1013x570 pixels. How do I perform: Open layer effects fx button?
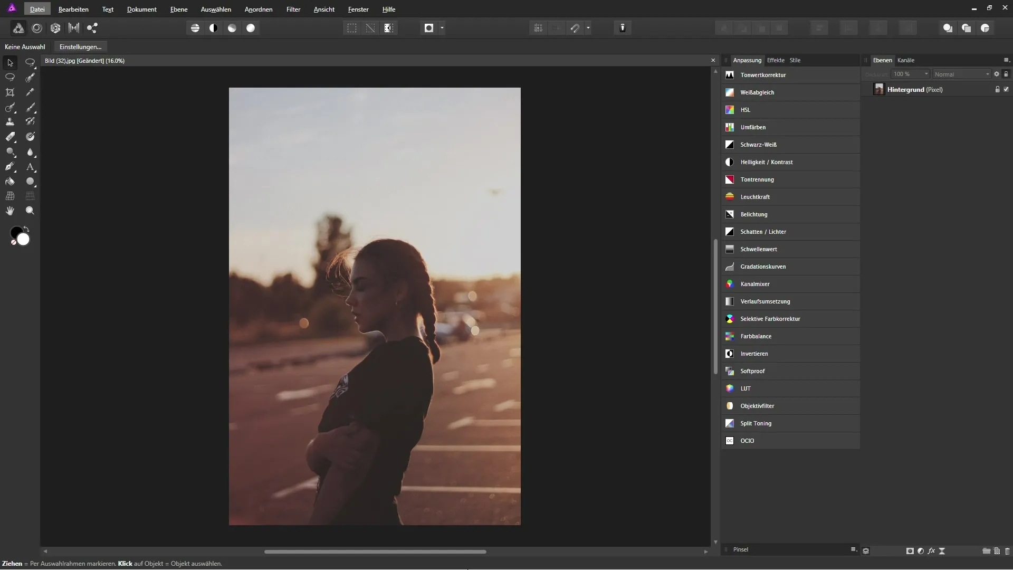pos(931,551)
